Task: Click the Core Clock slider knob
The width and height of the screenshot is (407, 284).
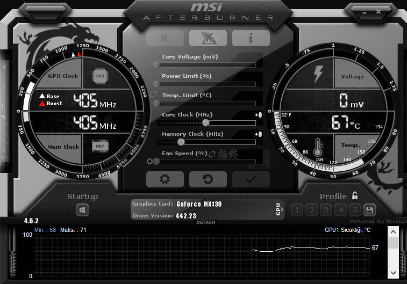Action: pyautogui.click(x=205, y=122)
